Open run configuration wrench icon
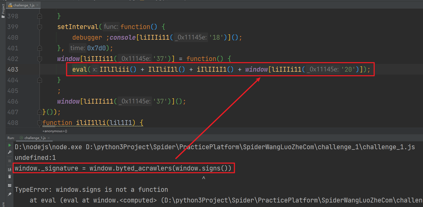 coord(10,152)
